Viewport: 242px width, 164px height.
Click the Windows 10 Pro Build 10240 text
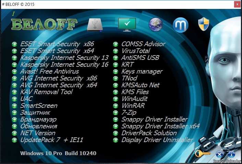point(58,153)
